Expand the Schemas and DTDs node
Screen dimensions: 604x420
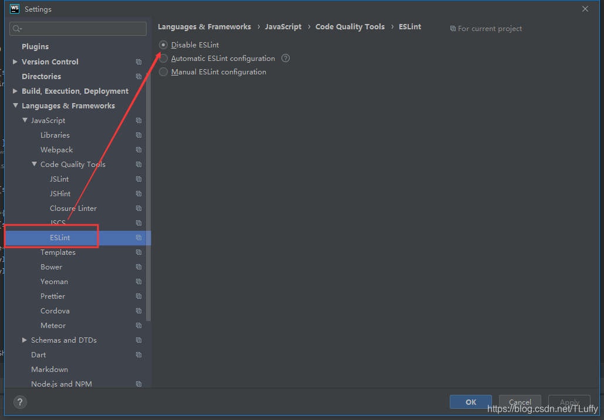[x=25, y=340]
